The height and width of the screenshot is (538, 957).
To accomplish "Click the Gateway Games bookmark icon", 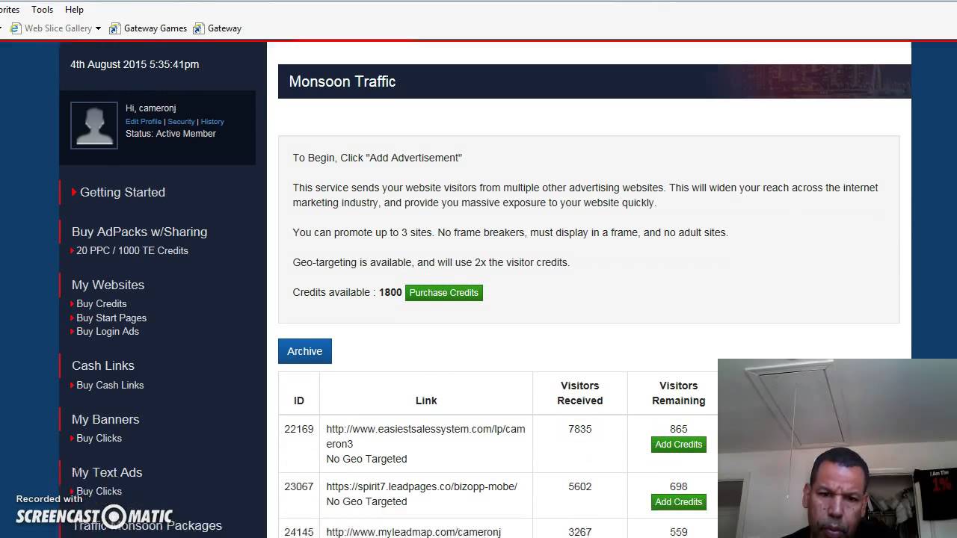I will coord(114,28).
